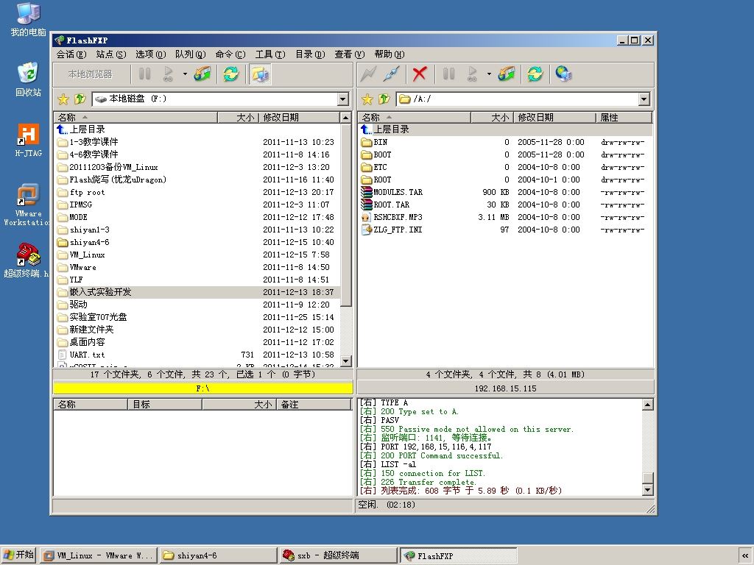
Task: Click the red X abort icon
Action: tap(419, 74)
